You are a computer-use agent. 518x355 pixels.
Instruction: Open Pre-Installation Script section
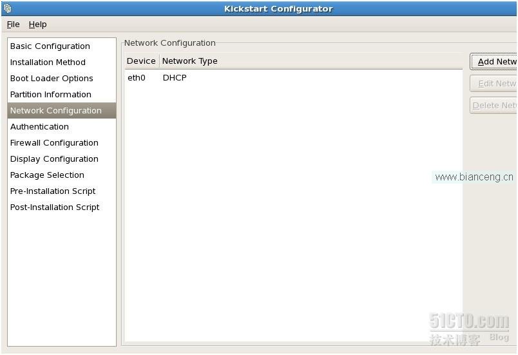point(62,191)
